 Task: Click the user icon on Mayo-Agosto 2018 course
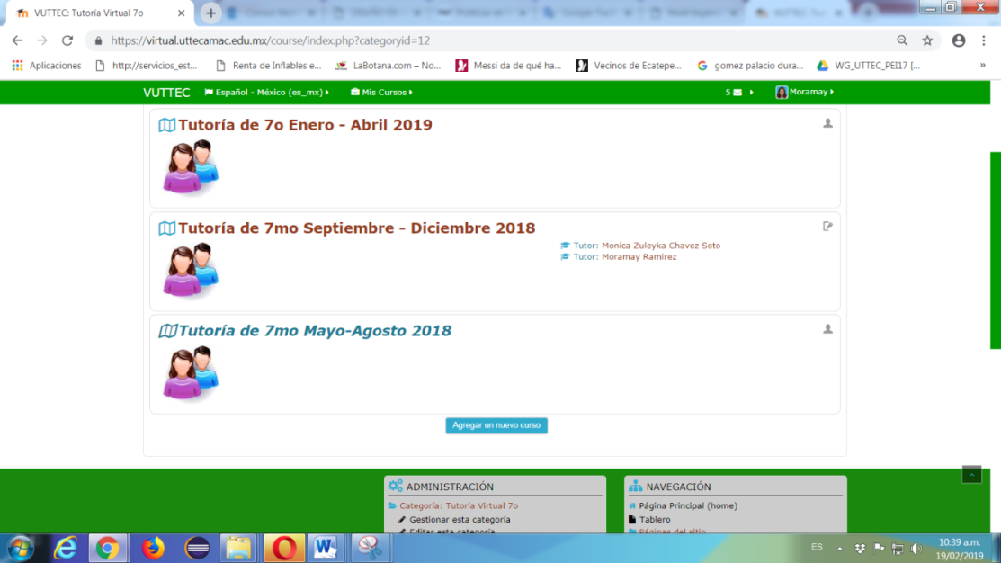[827, 329]
